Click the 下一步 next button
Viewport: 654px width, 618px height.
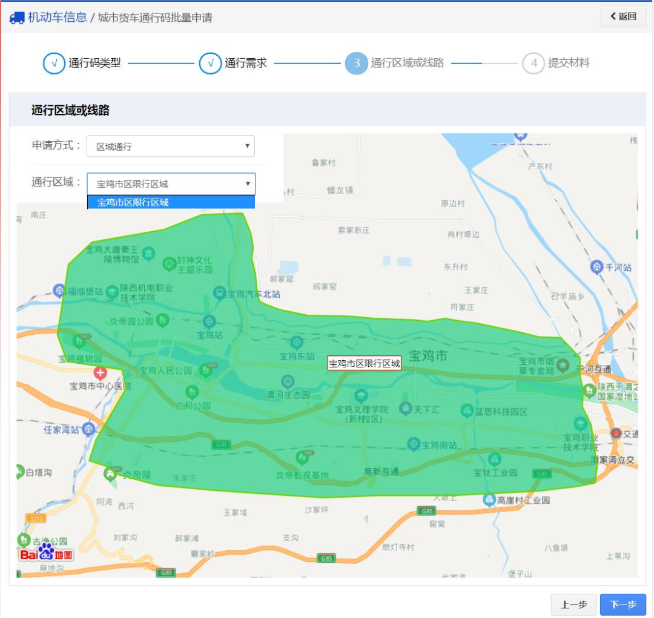[x=623, y=604]
